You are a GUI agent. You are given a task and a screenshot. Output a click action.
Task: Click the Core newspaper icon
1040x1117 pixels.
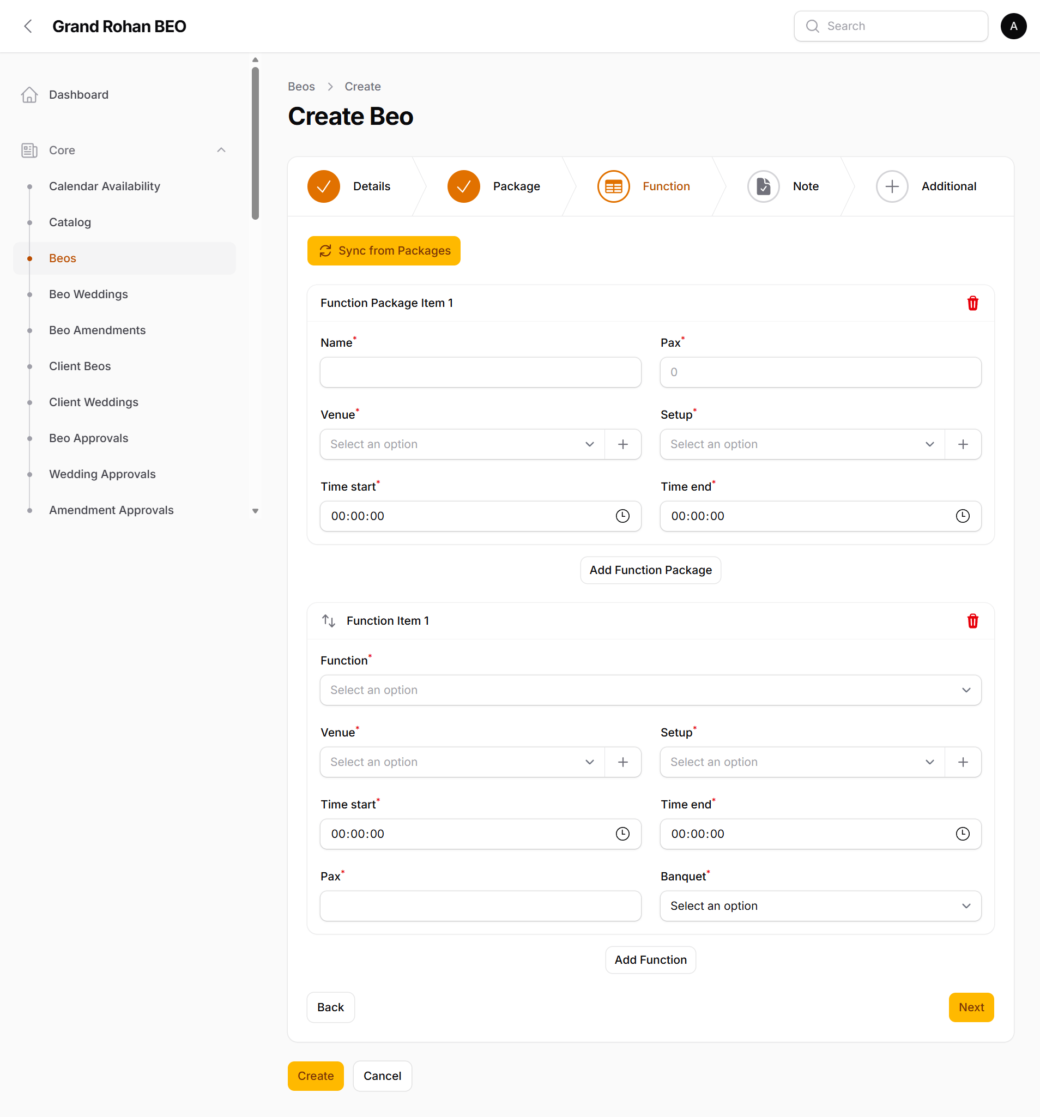(x=29, y=150)
